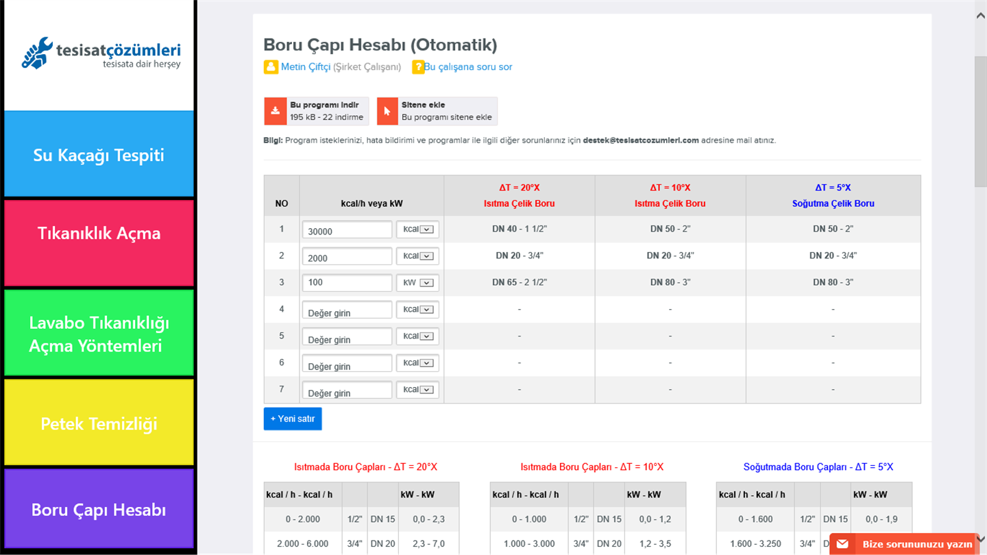The height and width of the screenshot is (555, 987).
Task: Click 'Bu çalışana soru sor' link
Action: coord(468,67)
